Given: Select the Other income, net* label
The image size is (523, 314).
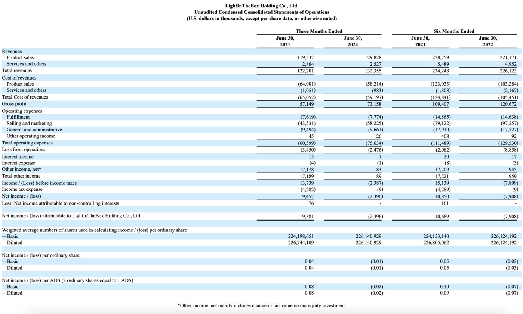Looking at the screenshot, I should 21,170.
